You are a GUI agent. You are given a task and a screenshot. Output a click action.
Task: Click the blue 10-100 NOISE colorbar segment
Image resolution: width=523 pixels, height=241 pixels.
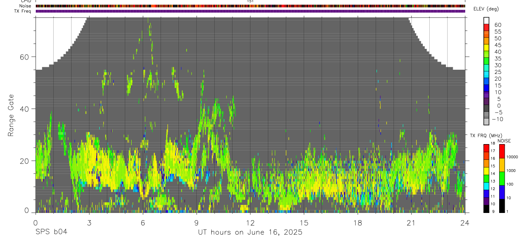pyautogui.click(x=502, y=191)
